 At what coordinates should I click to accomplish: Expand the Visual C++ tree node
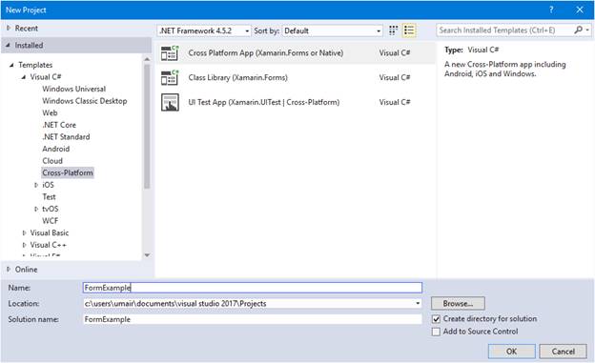pos(24,245)
